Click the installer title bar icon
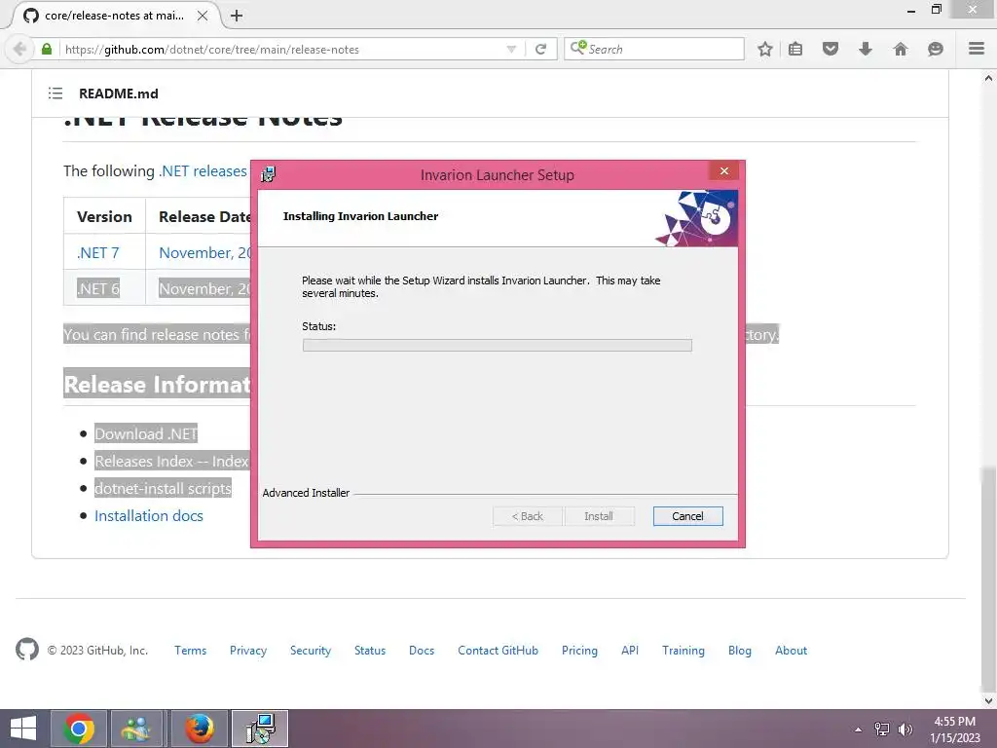Screen dimensions: 997x748 (269, 174)
